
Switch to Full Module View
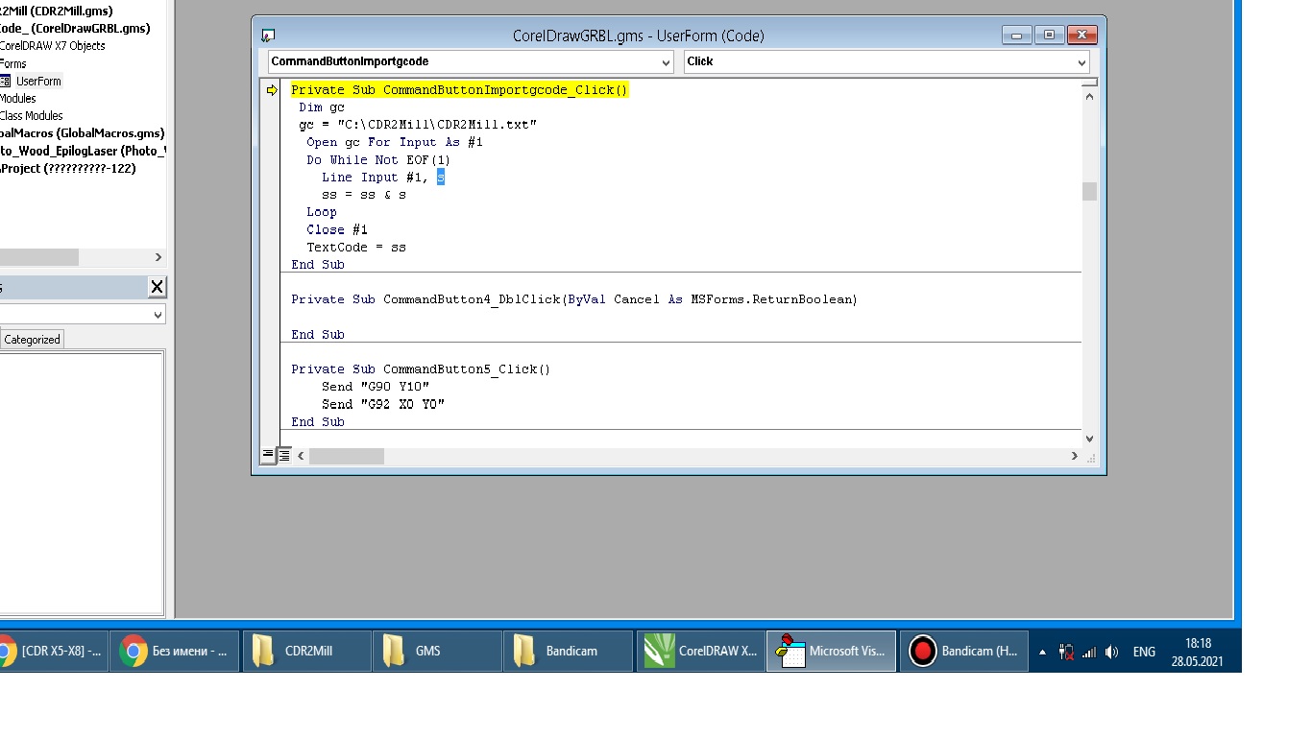click(284, 456)
